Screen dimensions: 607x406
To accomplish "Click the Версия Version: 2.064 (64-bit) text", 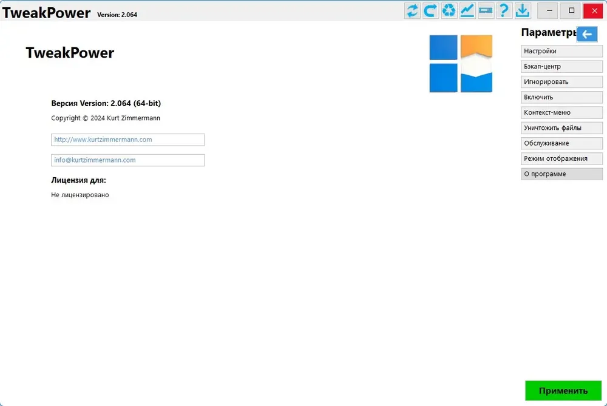I will pos(106,103).
